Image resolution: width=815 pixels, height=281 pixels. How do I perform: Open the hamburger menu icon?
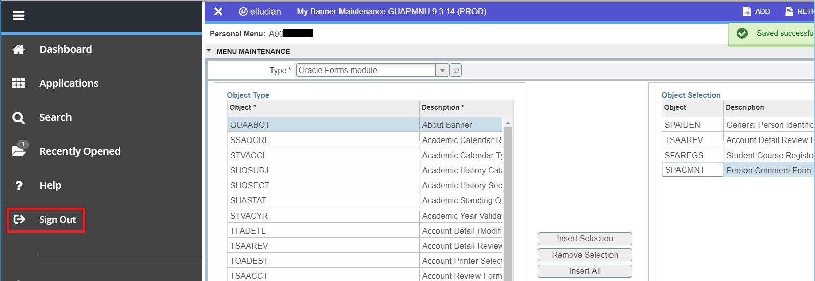pyautogui.click(x=18, y=16)
